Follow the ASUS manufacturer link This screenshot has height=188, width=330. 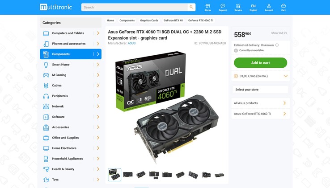(x=131, y=43)
